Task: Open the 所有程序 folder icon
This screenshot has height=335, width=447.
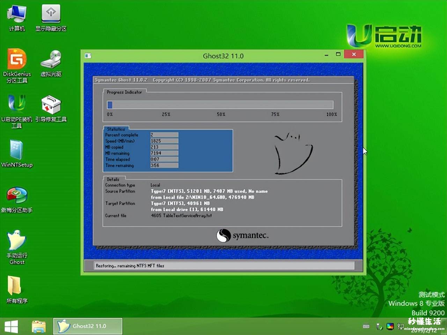Action: click(x=17, y=290)
